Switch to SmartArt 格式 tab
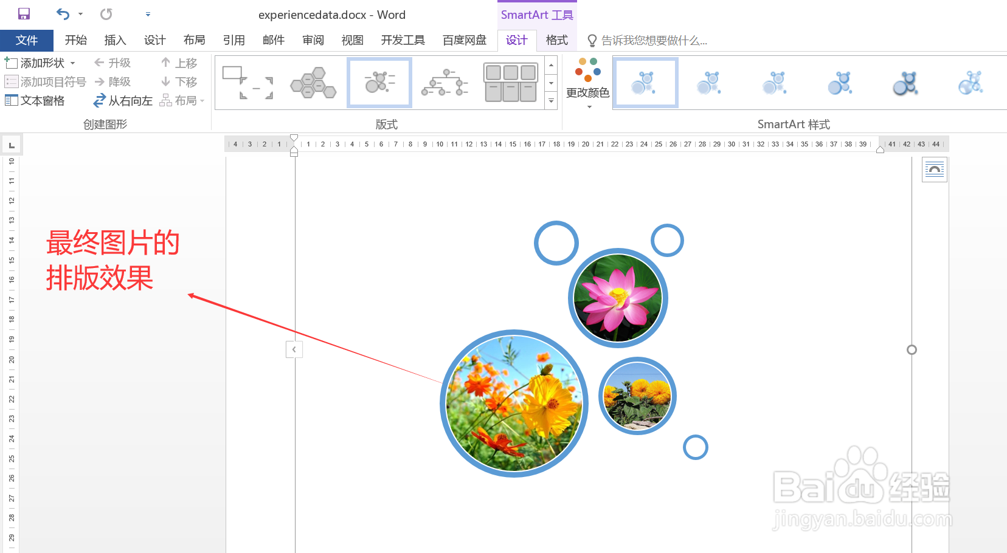The image size is (1007, 553). coord(557,40)
